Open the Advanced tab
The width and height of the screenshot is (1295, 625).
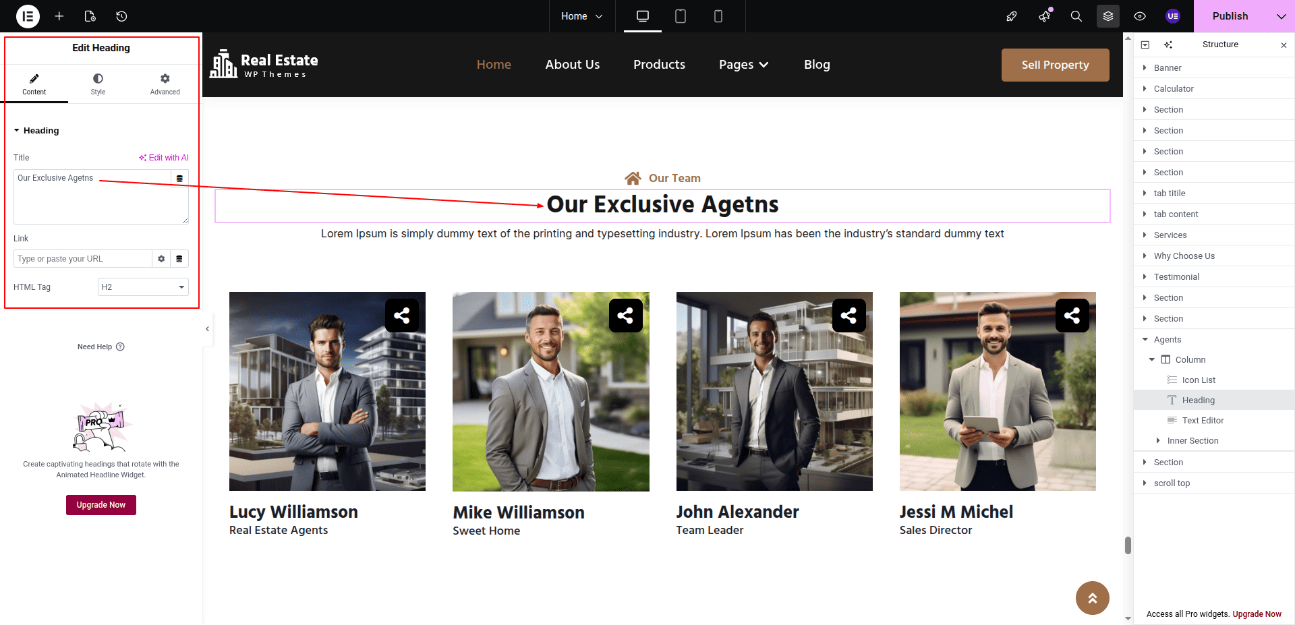pyautogui.click(x=165, y=84)
